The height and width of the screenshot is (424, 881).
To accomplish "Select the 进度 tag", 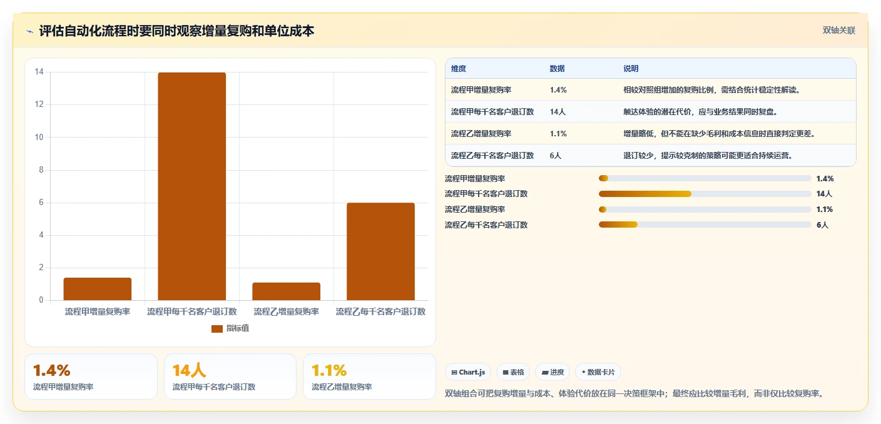I will (553, 372).
